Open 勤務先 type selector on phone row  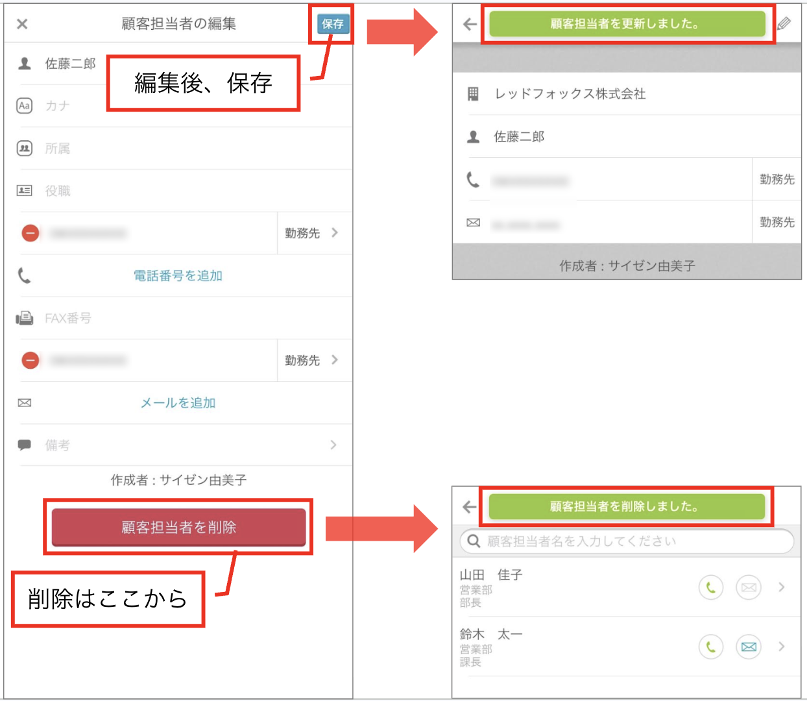314,233
